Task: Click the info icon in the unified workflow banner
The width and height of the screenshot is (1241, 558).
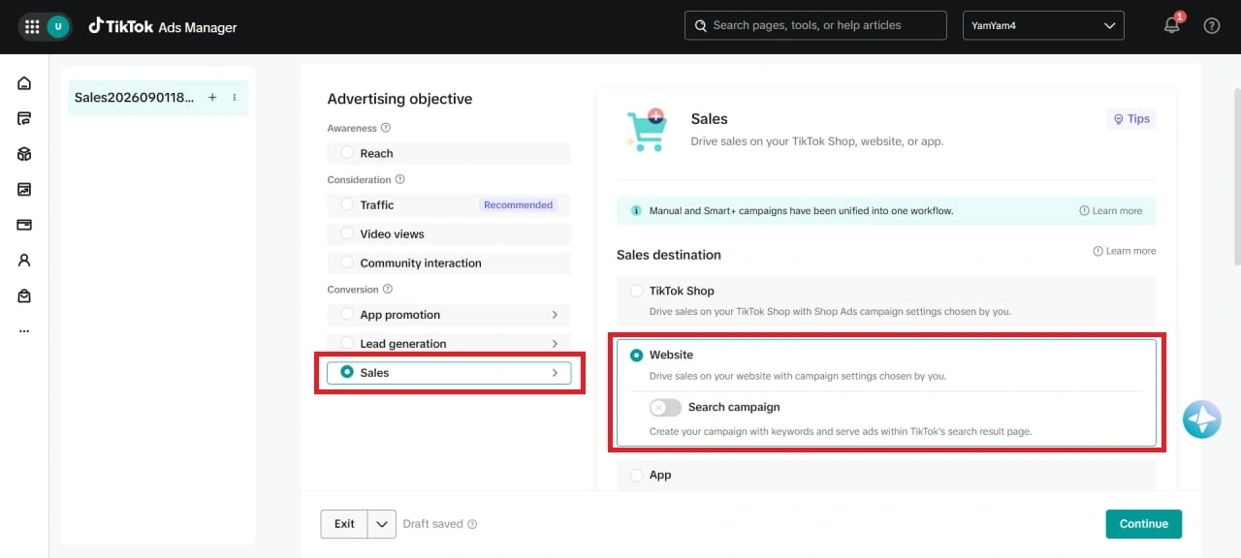Action: click(x=636, y=211)
